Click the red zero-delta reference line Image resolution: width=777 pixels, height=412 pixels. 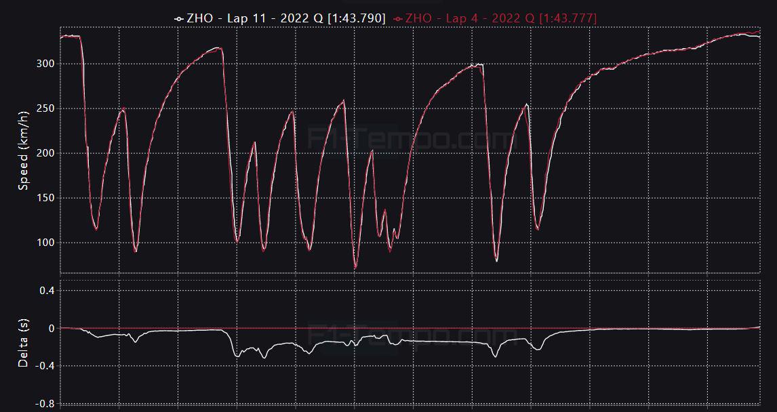click(x=410, y=328)
